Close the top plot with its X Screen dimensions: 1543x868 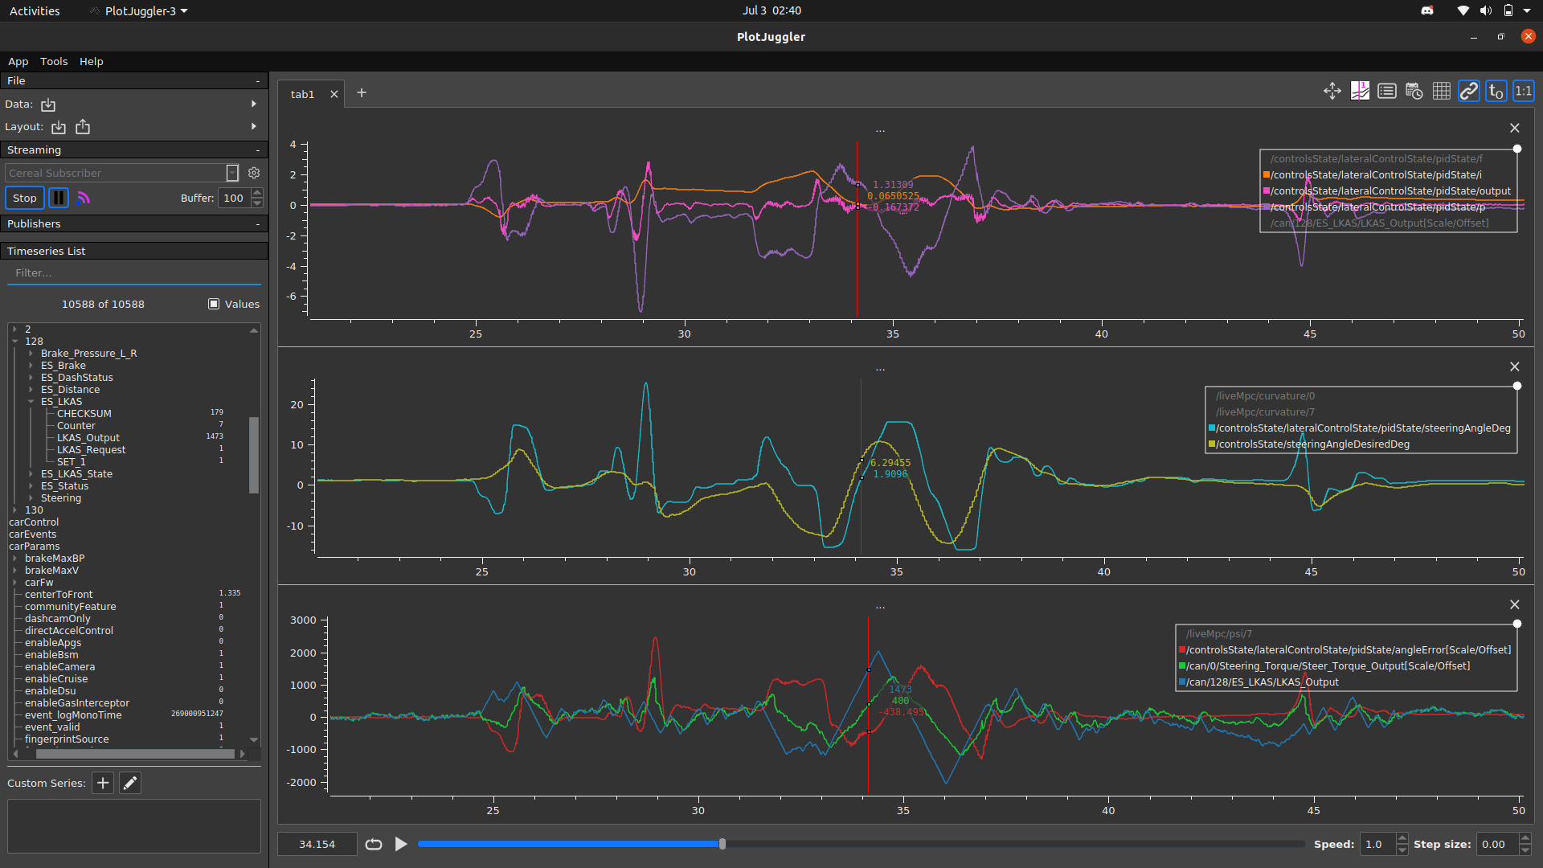click(1515, 128)
